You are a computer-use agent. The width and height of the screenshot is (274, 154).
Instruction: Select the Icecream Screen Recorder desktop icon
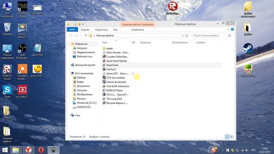click(22, 72)
